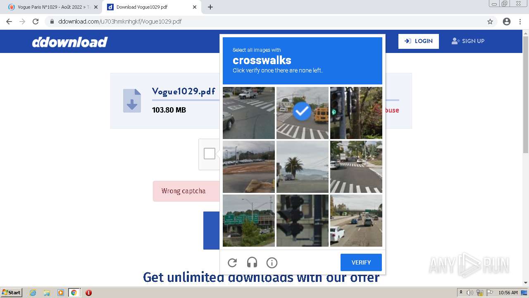This screenshot has width=529, height=298.
Task: Open the file explorer taskbar icon
Action: pyautogui.click(x=47, y=293)
